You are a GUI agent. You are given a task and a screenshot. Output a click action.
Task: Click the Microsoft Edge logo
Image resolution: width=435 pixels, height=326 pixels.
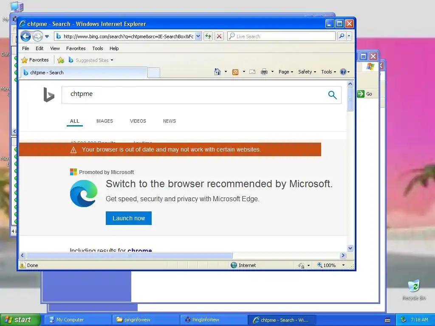[x=84, y=194]
